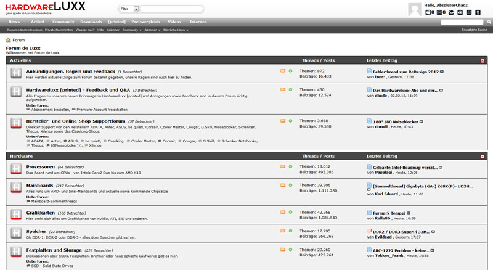Open the News menu
Screen dimensions: 493x270
[14, 22]
